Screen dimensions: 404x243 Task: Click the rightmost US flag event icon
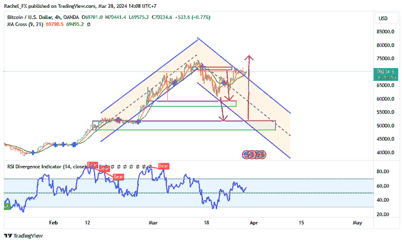262,155
